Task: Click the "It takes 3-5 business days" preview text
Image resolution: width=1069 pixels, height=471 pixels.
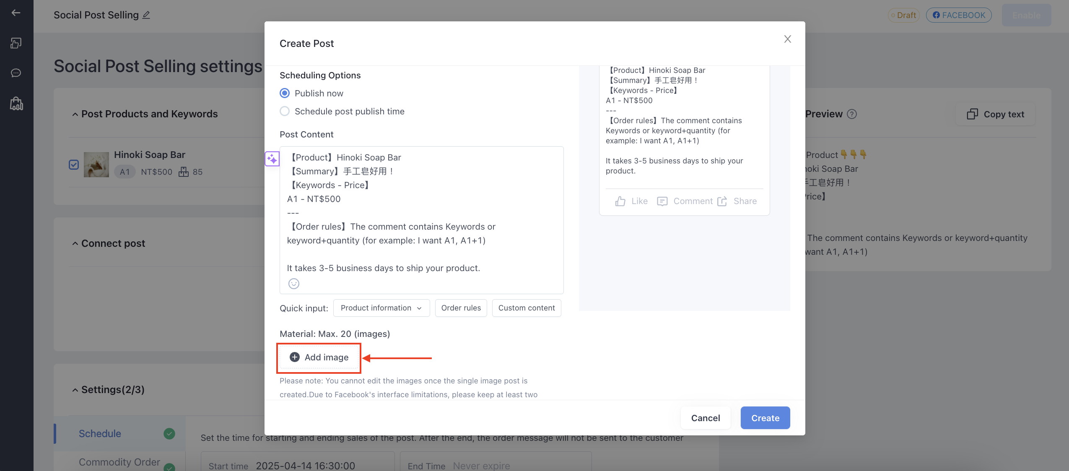Action: 674,166
